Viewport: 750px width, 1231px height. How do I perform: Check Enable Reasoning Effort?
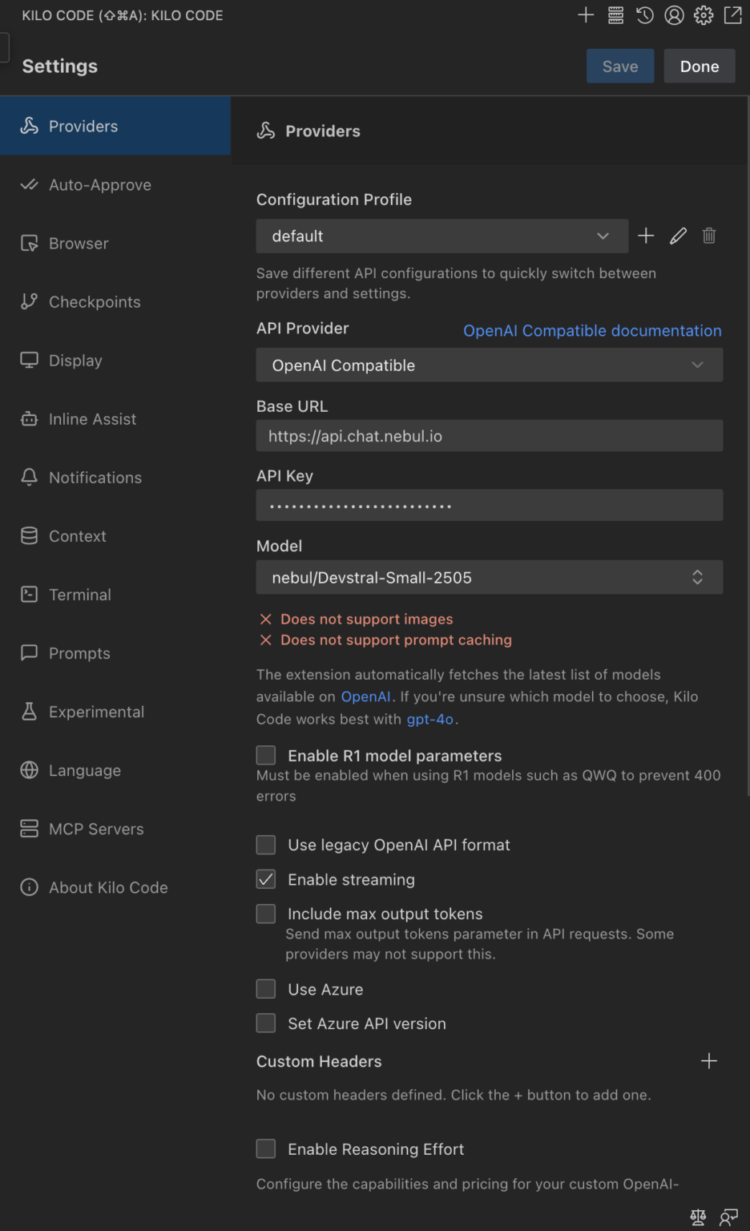[265, 1148]
